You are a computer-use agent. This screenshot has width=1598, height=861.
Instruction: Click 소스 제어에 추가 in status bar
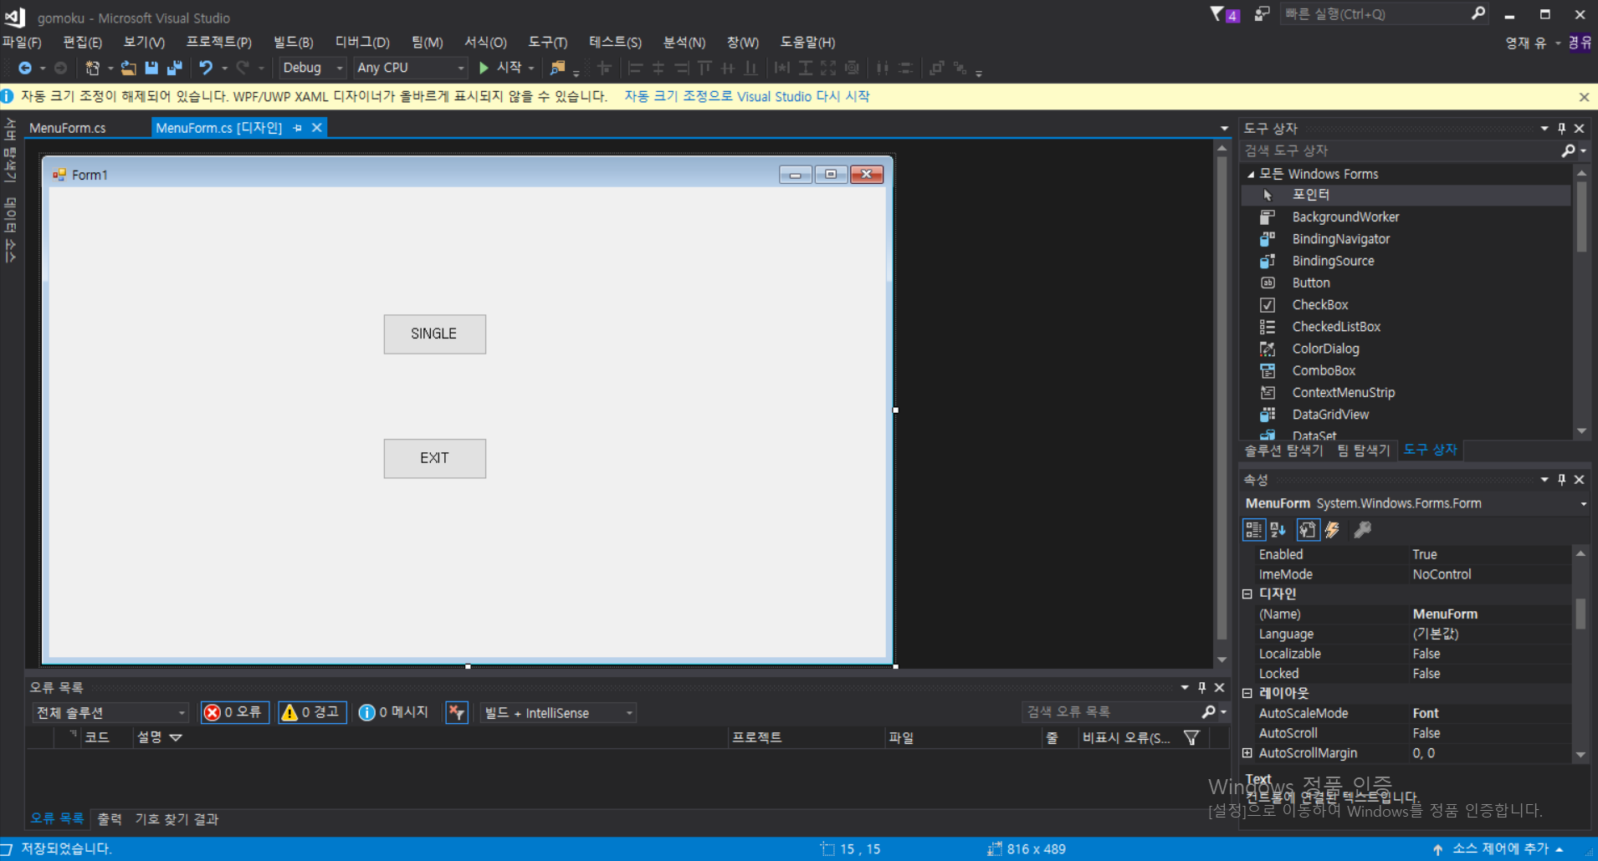(1500, 848)
